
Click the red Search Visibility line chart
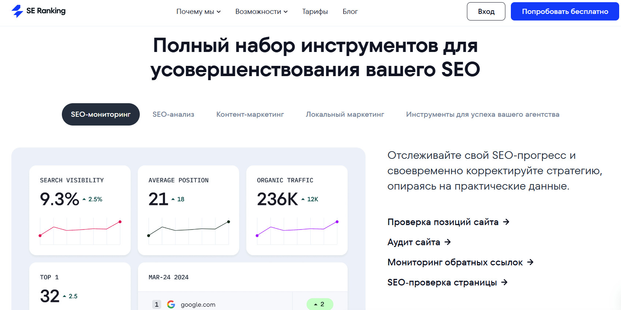(80, 231)
